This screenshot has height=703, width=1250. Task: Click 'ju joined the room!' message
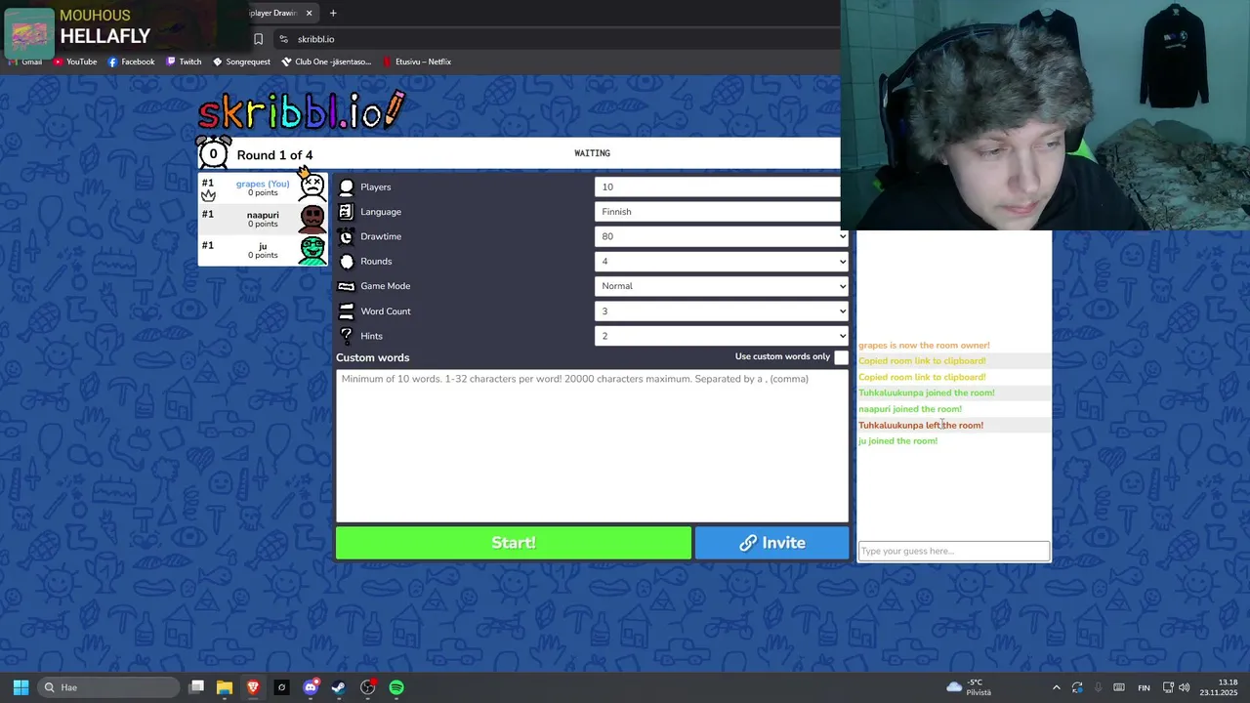[x=897, y=441]
